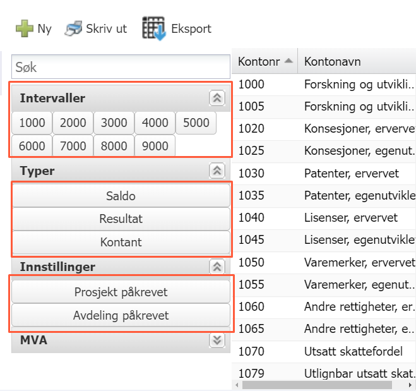416x391 pixels.
Task: Collapse the Intervaller section
Action: (x=217, y=98)
